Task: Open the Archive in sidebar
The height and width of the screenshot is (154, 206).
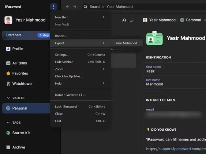Action: (16, 147)
